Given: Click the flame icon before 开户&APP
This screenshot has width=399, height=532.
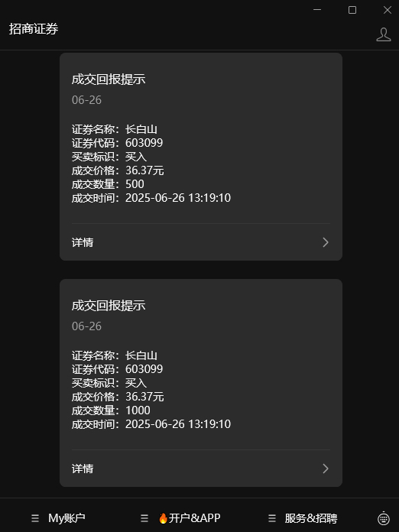Looking at the screenshot, I should pos(164,517).
